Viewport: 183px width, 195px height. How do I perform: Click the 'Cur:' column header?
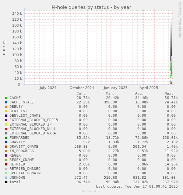(81, 93)
